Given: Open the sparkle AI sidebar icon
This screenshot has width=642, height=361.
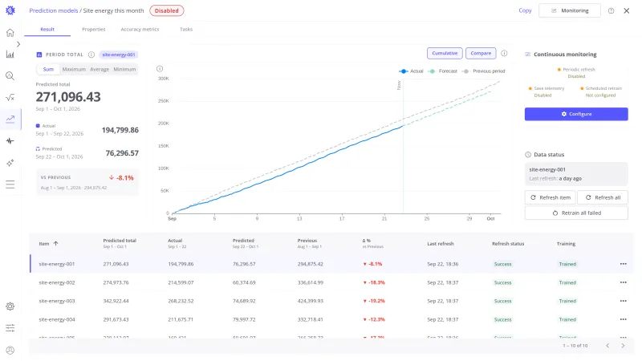Looking at the screenshot, I should point(10,163).
